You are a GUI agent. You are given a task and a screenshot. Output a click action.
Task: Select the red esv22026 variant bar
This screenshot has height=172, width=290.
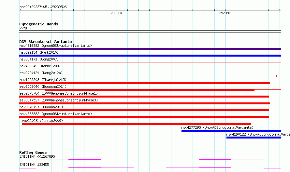click(x=137, y=124)
